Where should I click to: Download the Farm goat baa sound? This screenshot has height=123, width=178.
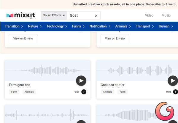(x=84, y=92)
